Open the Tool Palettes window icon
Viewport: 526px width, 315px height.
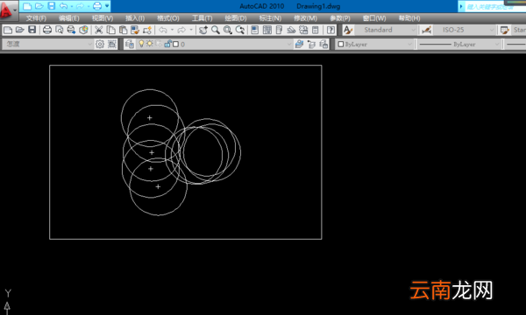[279, 30]
